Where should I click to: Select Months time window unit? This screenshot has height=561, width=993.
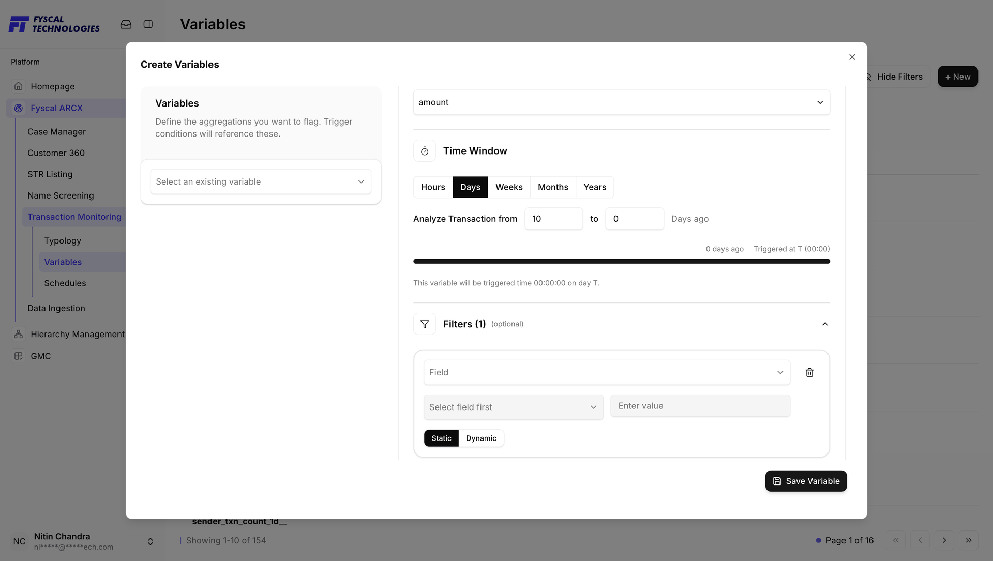(553, 187)
